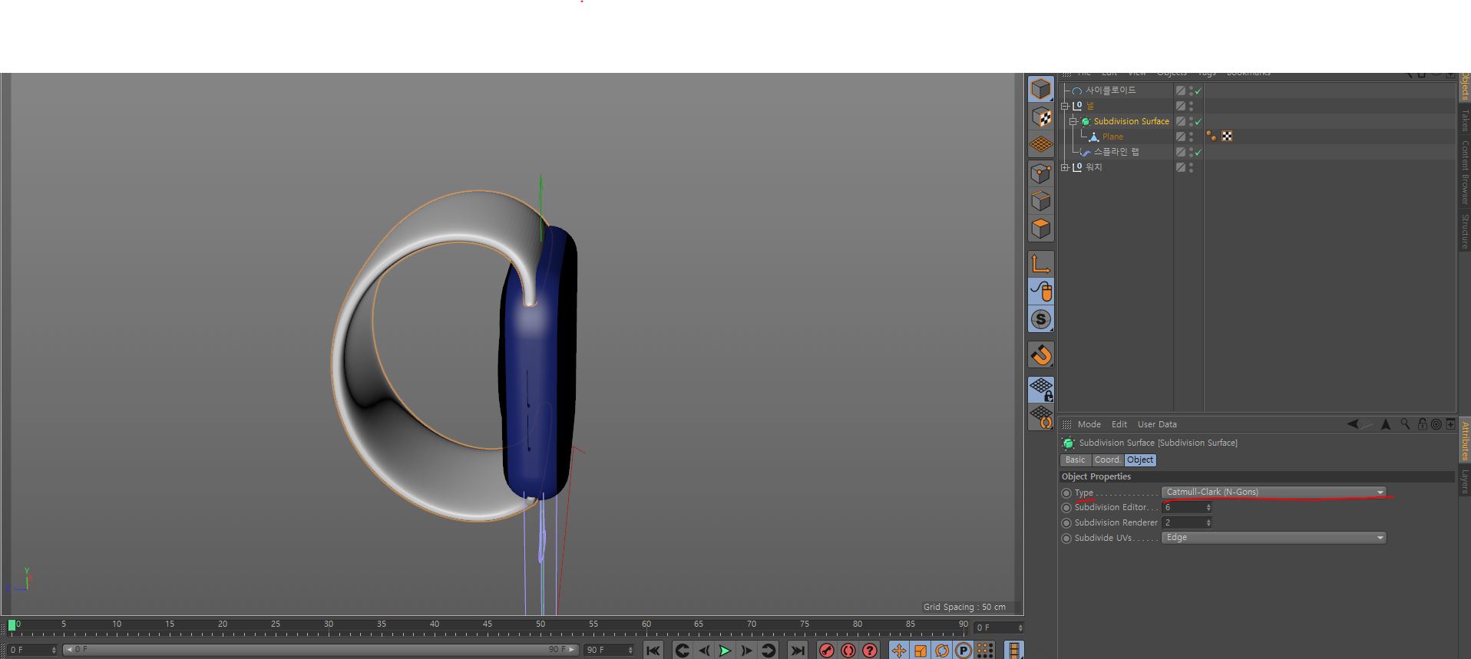Viewport: 1471px width, 659px height.
Task: Switch to Edges mode icon
Action: (1041, 201)
